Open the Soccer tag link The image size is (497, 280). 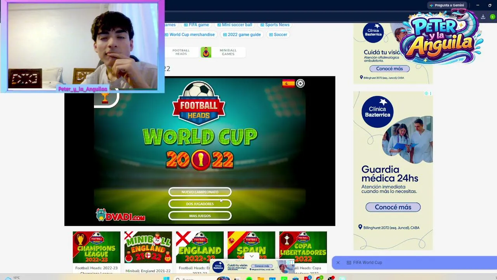(278, 35)
